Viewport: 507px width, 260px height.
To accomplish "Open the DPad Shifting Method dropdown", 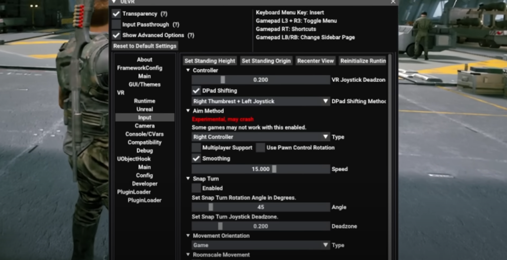I will [x=260, y=101].
